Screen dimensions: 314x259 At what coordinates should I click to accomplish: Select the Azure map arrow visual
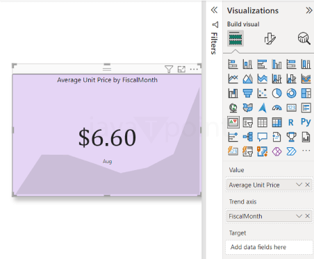(262, 108)
